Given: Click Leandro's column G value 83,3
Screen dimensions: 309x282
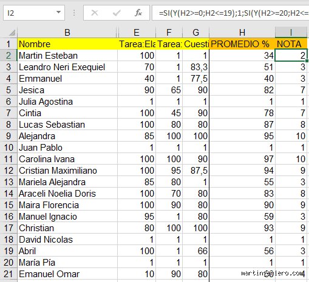Looking at the screenshot, I should click(x=195, y=67).
